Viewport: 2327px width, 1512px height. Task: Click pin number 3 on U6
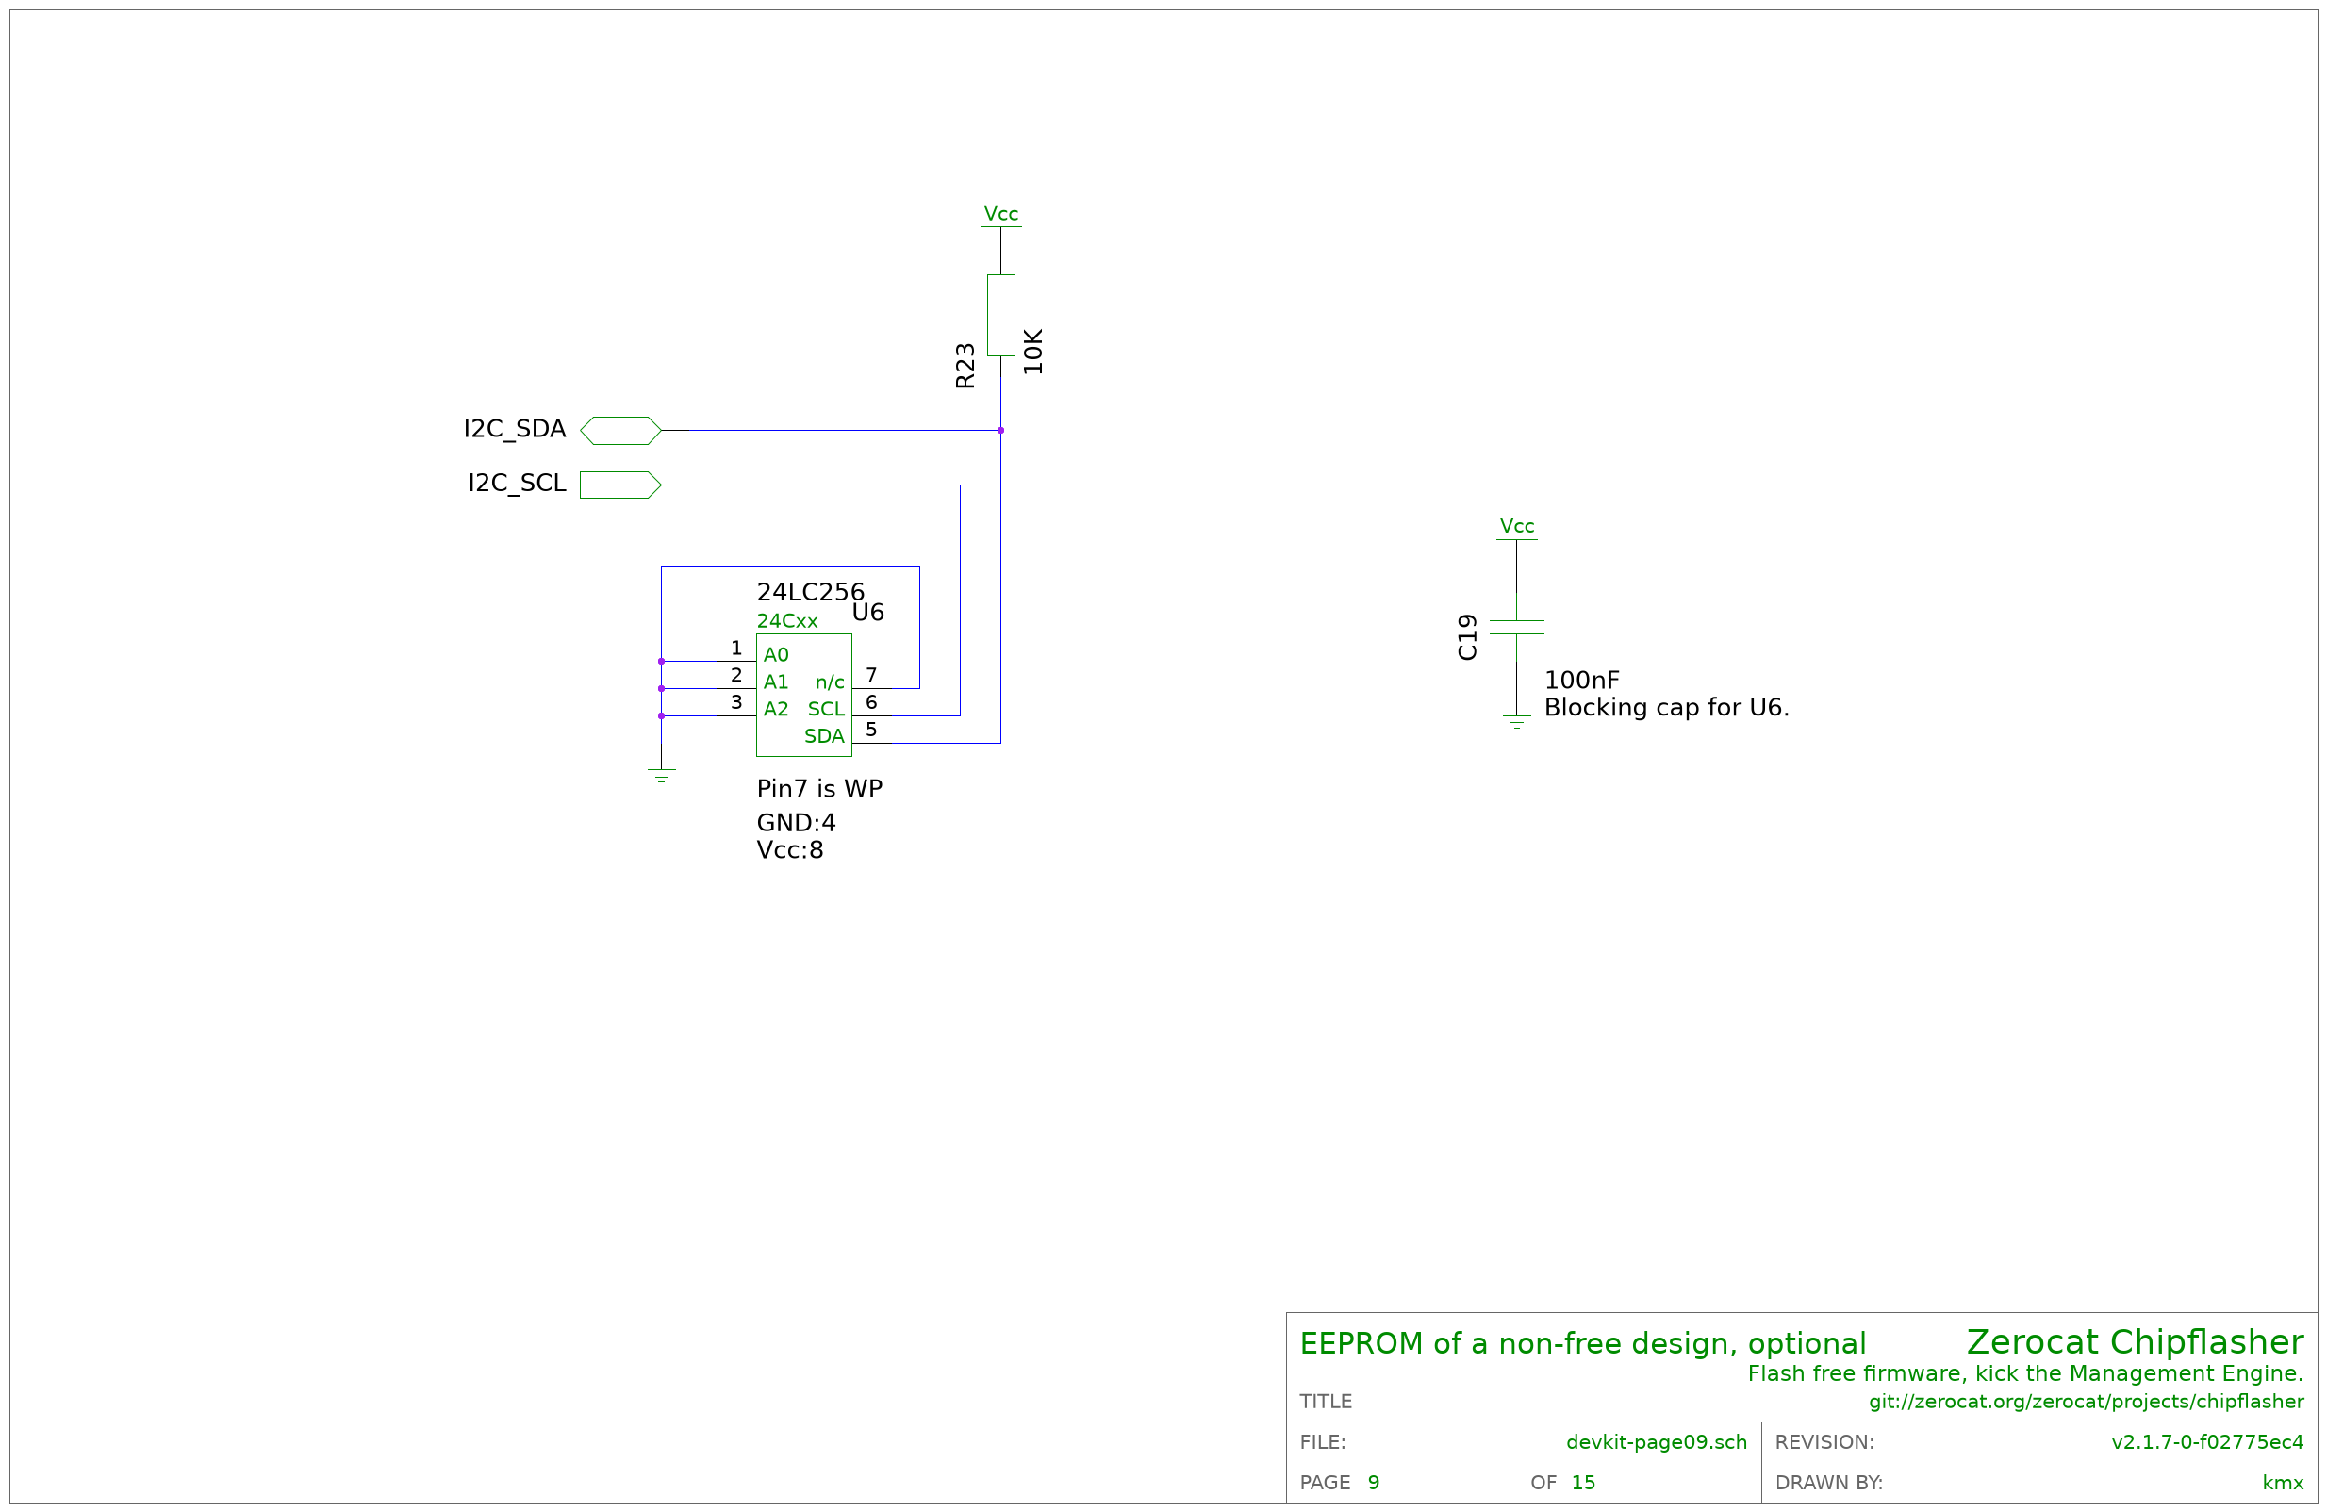(x=736, y=702)
